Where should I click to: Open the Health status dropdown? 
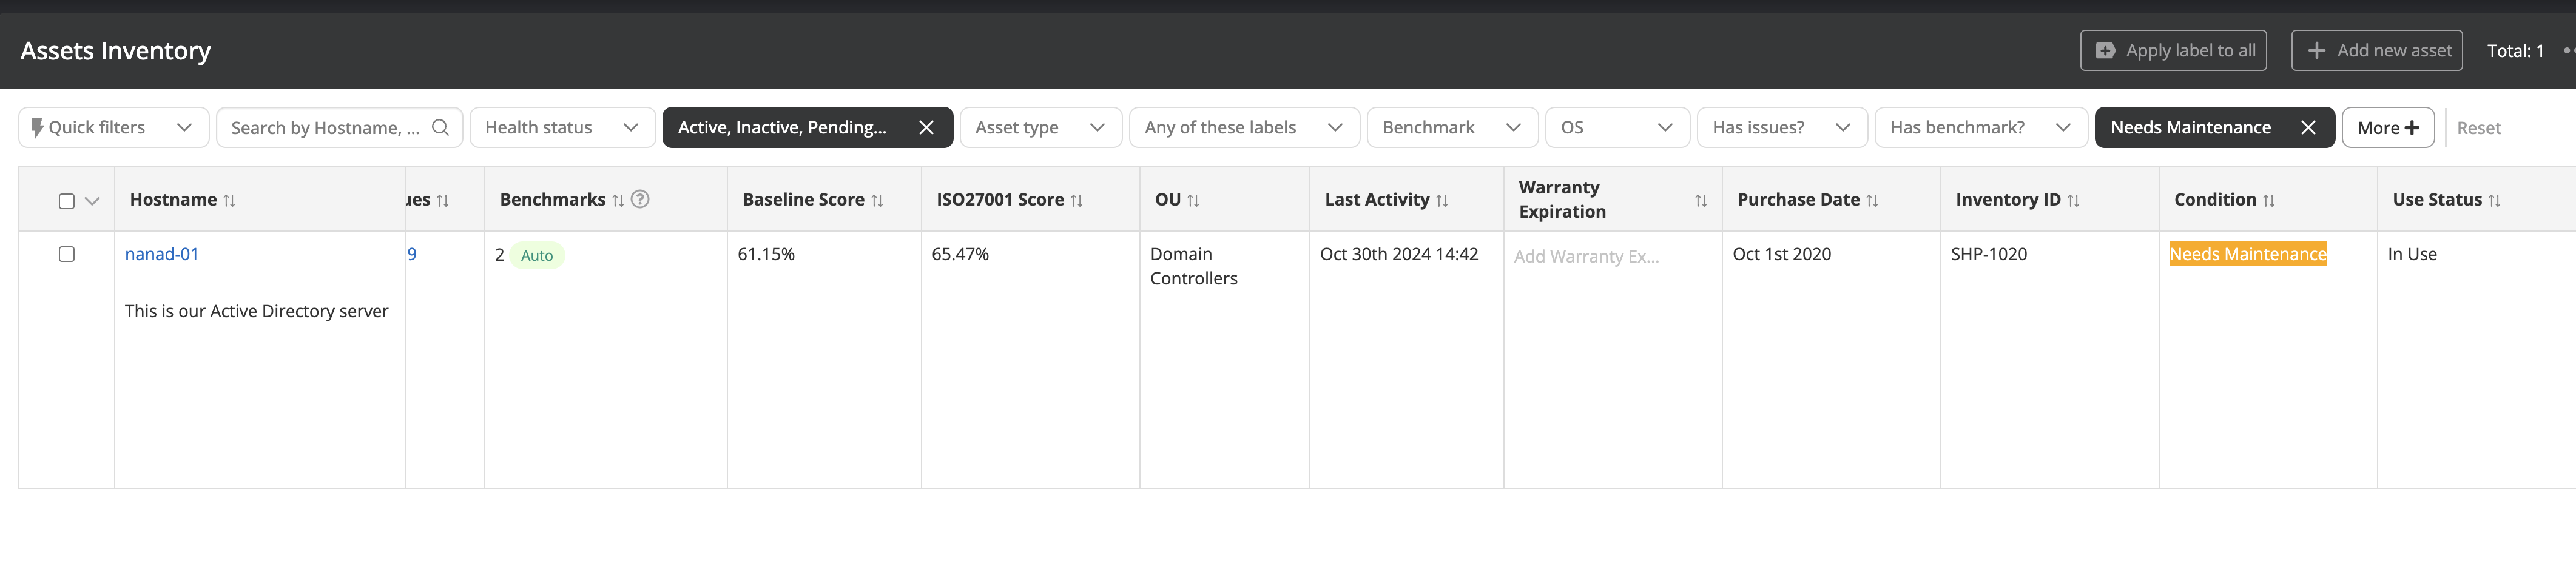click(x=562, y=127)
